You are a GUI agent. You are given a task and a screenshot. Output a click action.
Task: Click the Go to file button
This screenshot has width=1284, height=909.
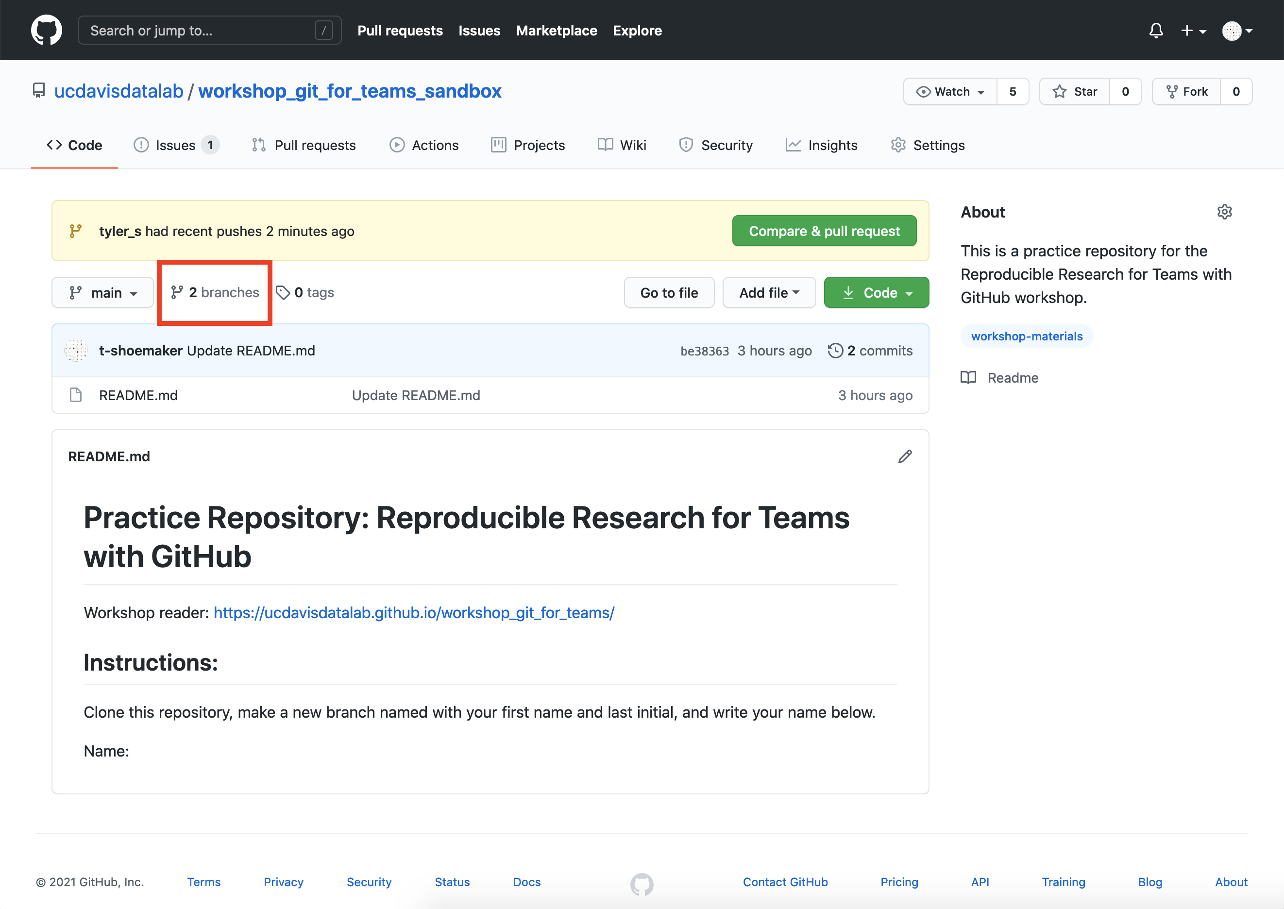coord(669,292)
